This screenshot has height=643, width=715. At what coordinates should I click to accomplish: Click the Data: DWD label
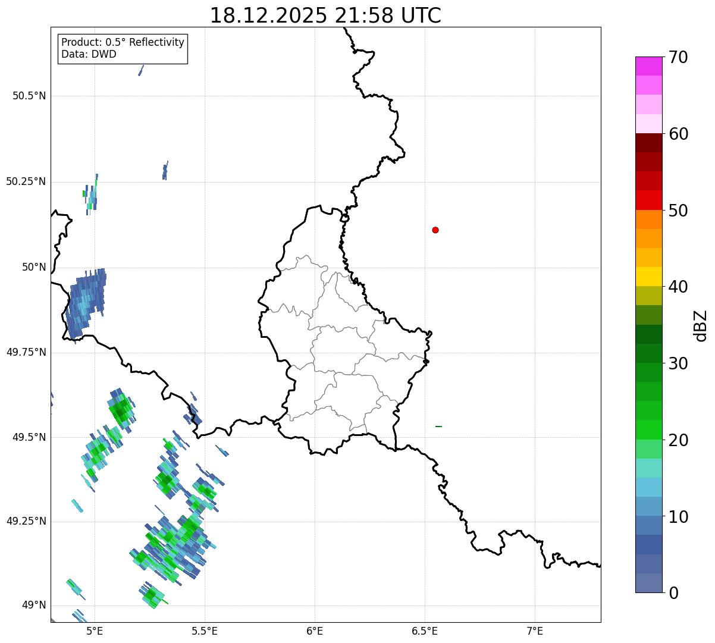89,54
